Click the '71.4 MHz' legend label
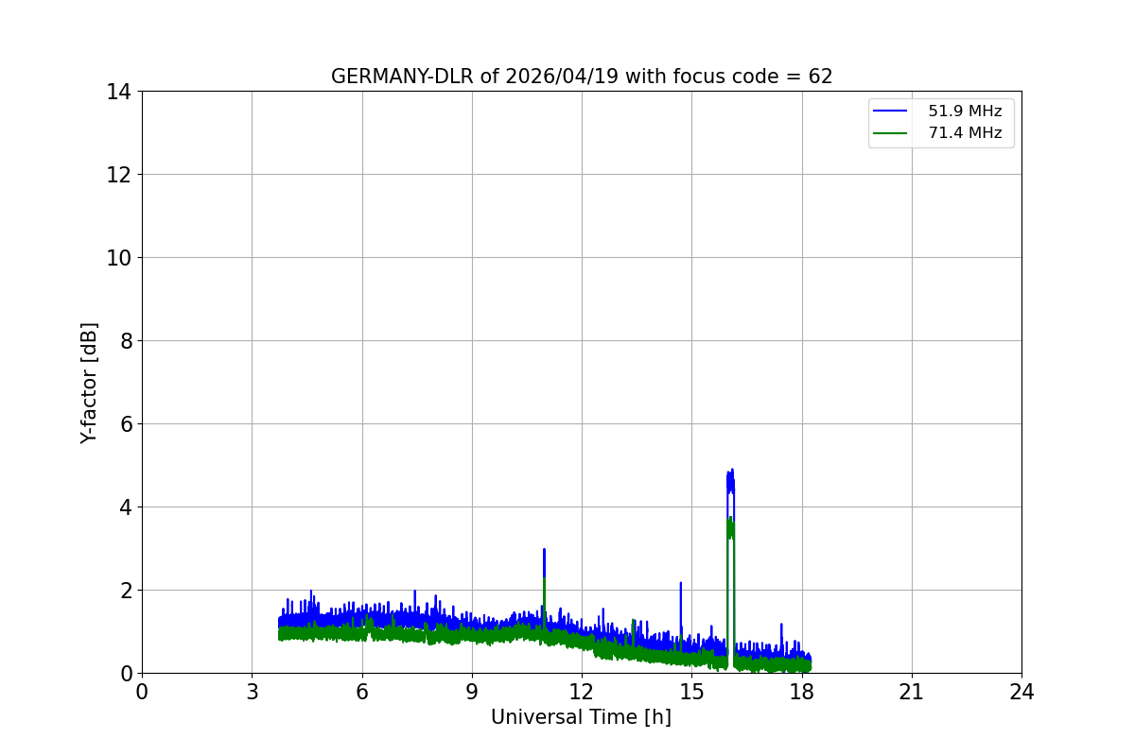The height and width of the screenshot is (756, 1135). (965, 133)
